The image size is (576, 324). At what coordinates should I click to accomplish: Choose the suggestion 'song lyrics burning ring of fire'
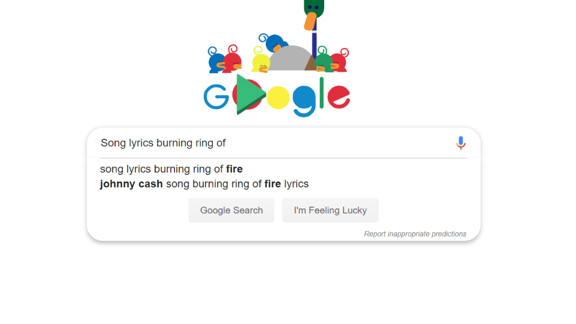tap(171, 169)
